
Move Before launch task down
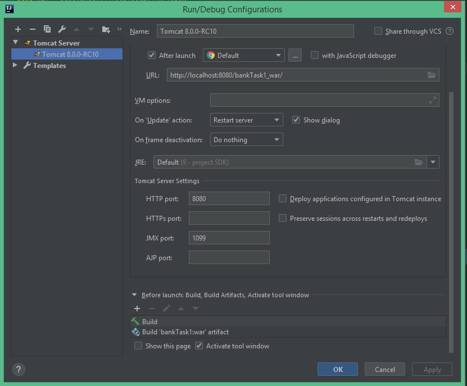pos(196,308)
